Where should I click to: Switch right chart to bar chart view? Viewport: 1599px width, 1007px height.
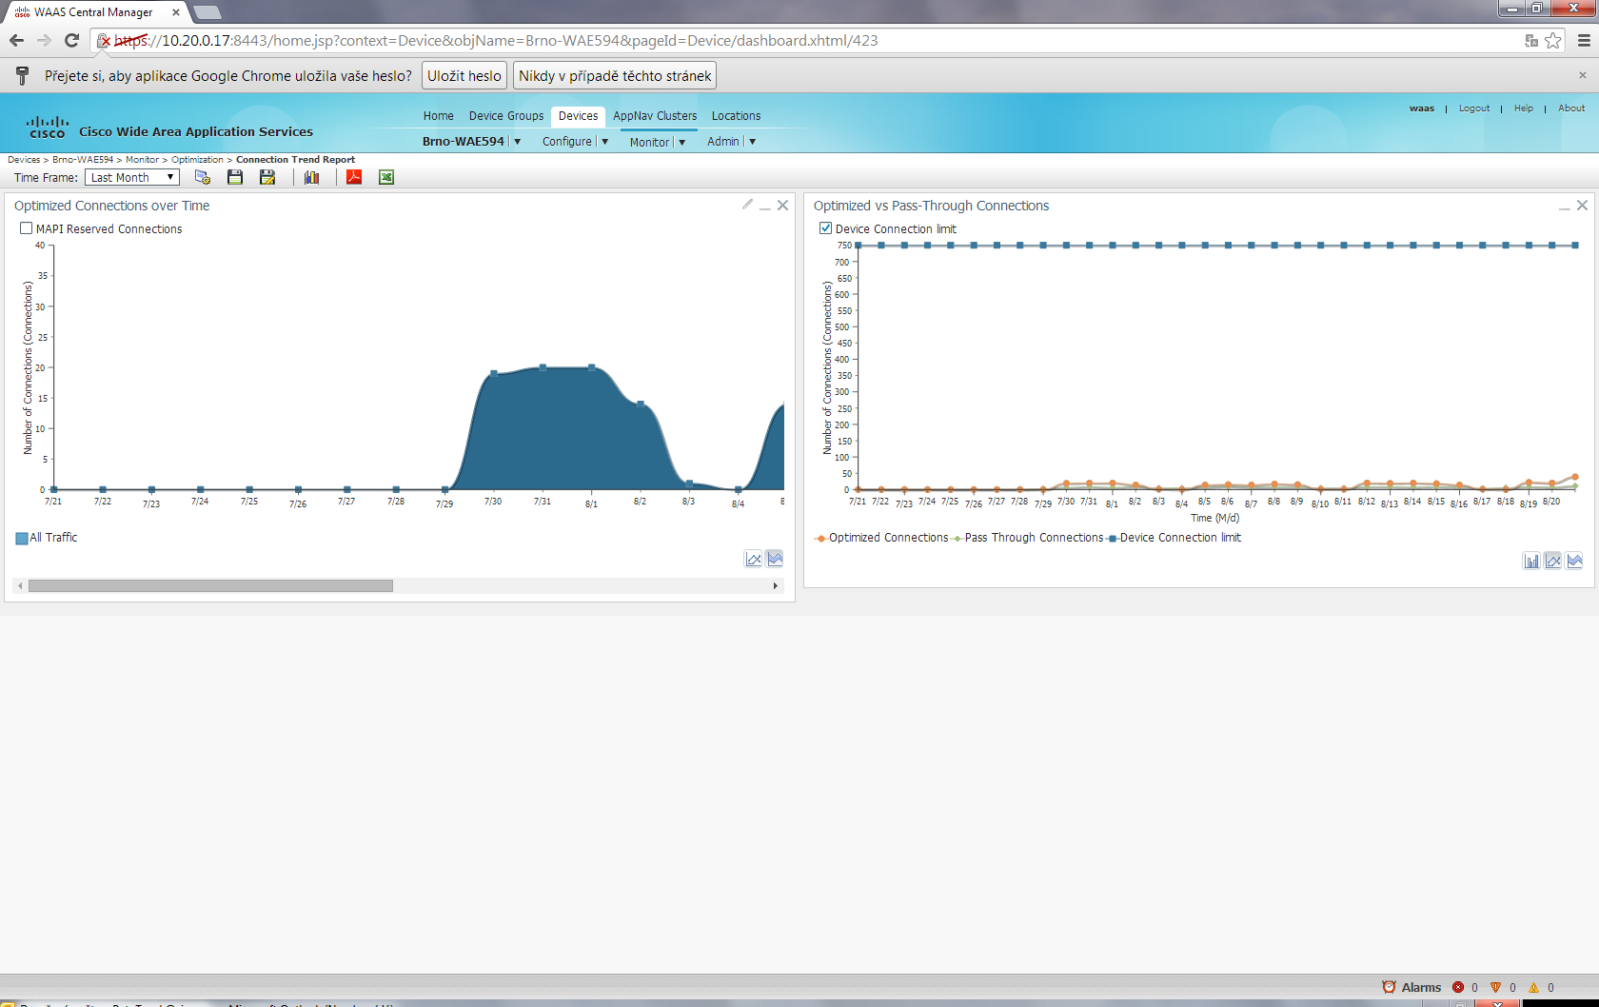(1531, 561)
